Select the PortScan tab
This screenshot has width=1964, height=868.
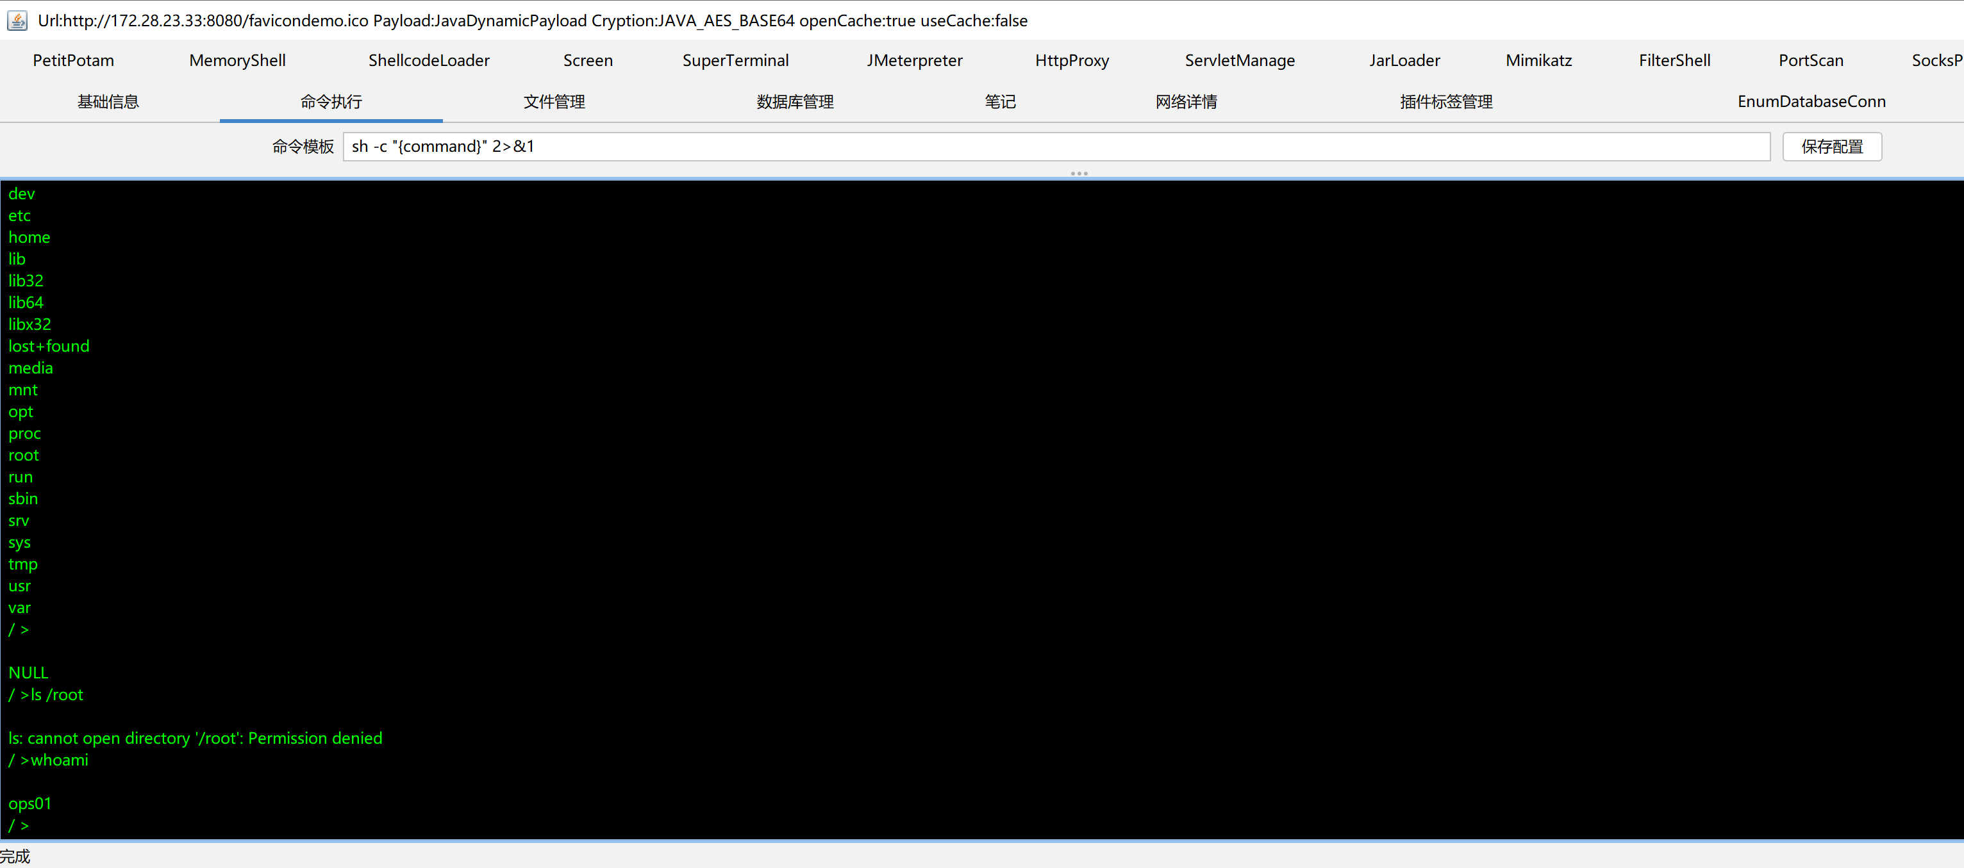[x=1810, y=60]
